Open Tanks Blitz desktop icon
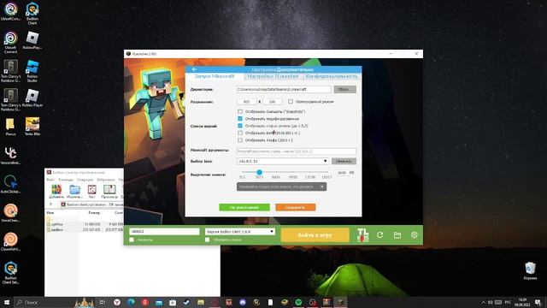 [x=32, y=127]
